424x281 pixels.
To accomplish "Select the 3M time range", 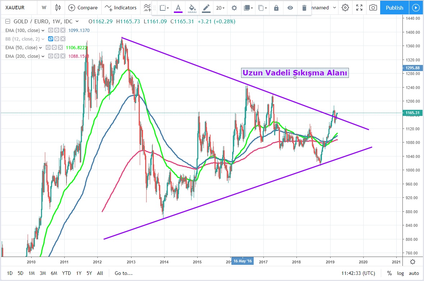I will click(43, 273).
